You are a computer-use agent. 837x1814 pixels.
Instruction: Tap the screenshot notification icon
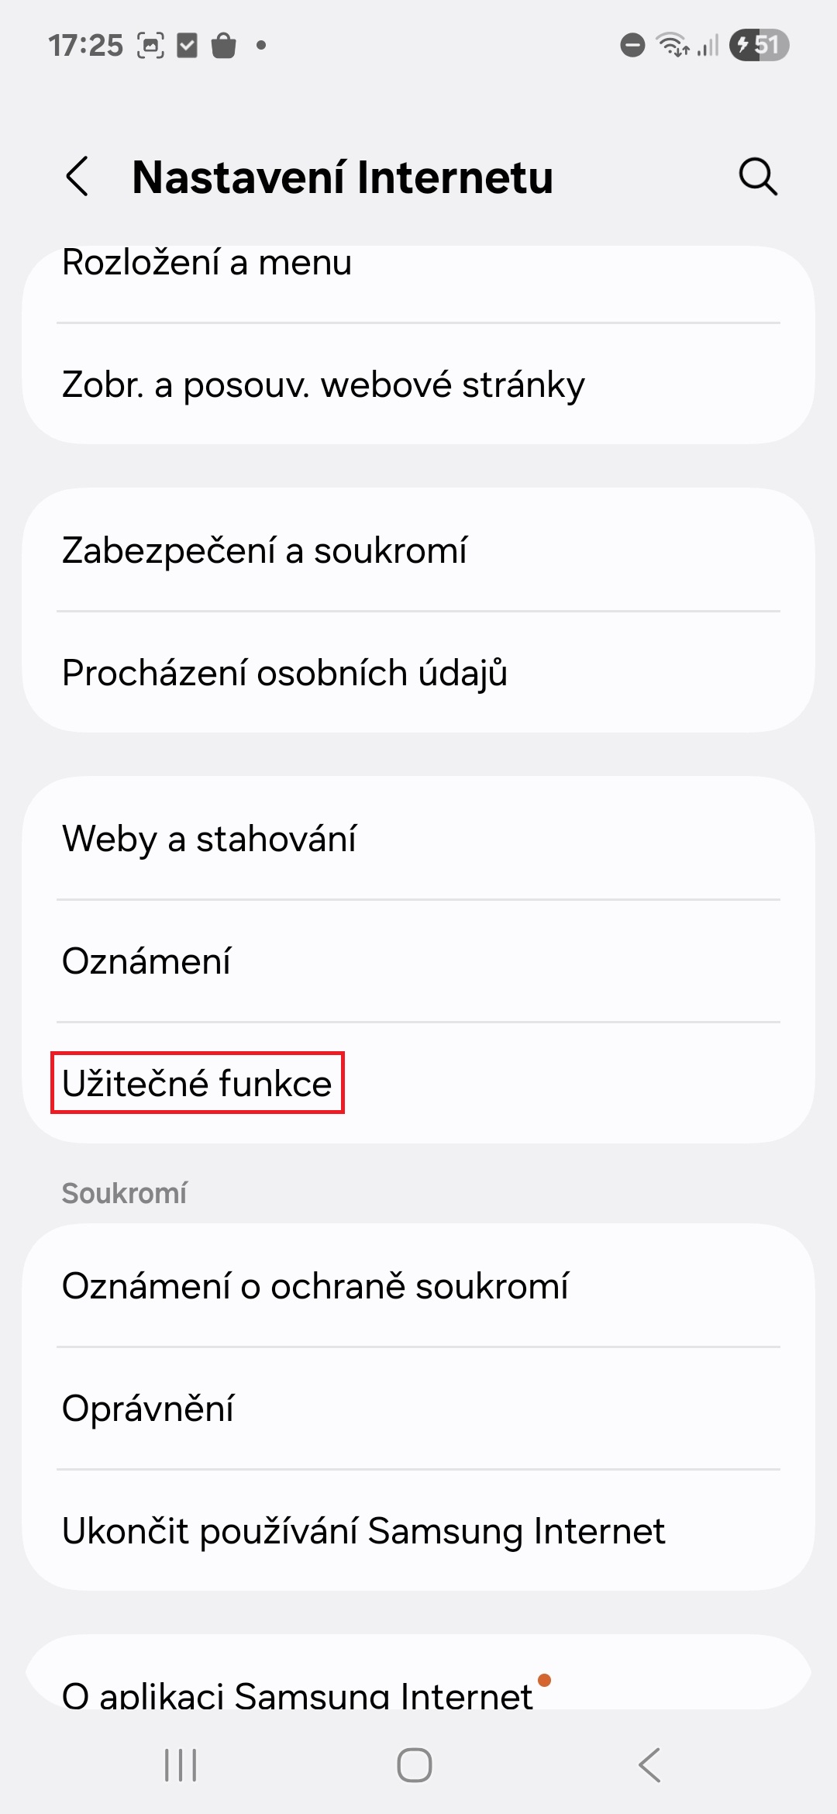pos(150,45)
